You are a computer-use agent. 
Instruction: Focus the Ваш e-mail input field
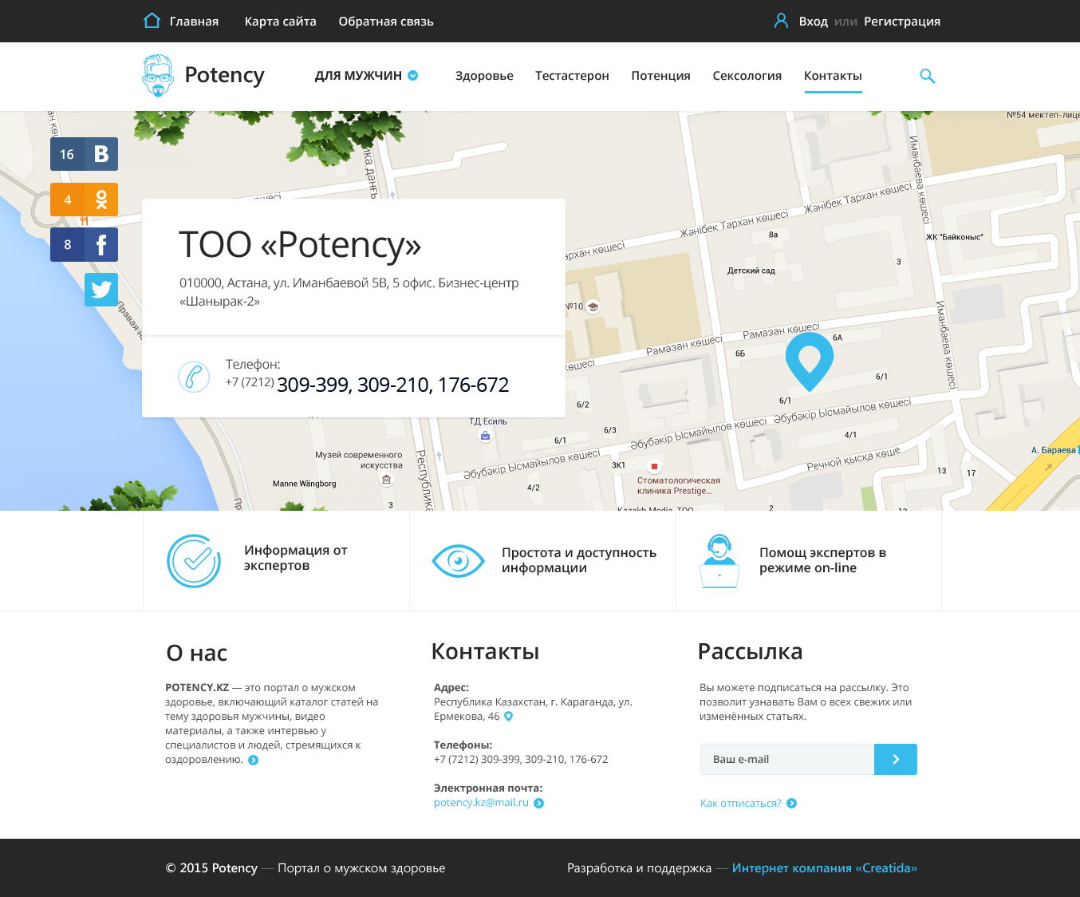pos(787,759)
